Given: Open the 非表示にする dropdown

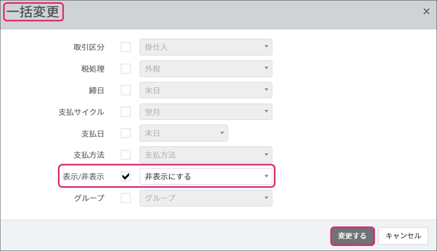Looking at the screenshot, I should click(206, 177).
